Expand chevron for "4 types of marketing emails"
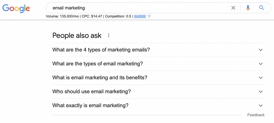Screen dimensions: 274x123 point(261,50)
